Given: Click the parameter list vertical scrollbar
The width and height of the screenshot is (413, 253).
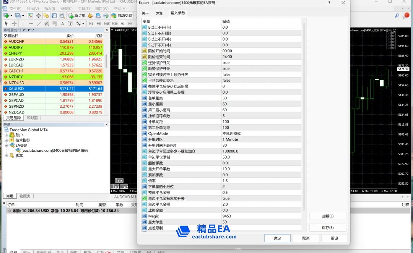Looking at the screenshot, I should [304, 115].
